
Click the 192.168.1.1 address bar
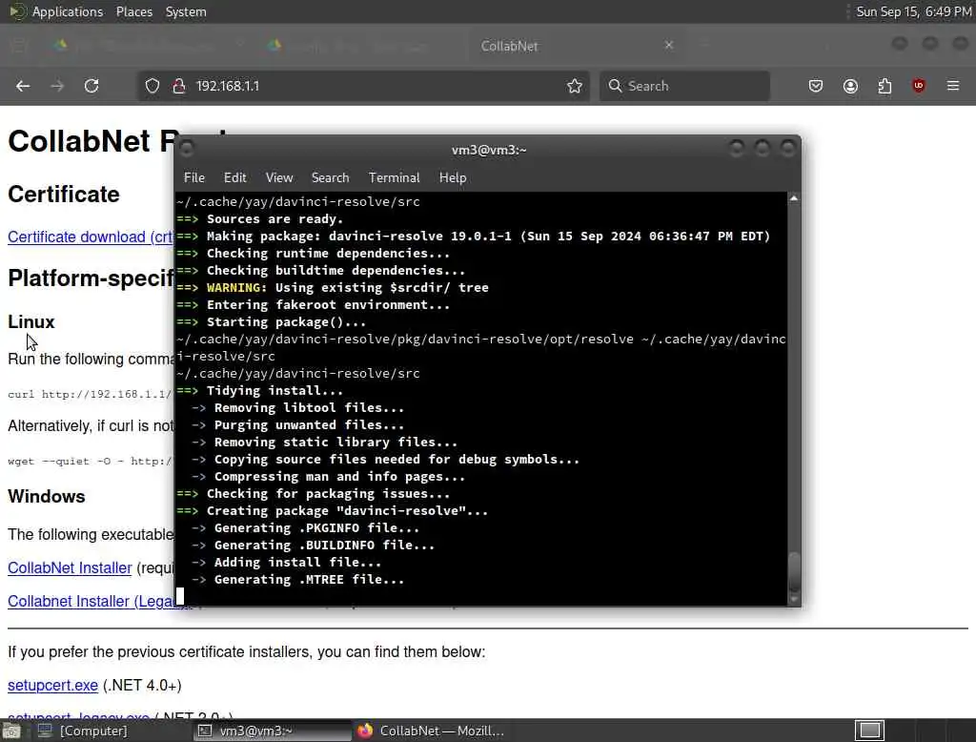coord(363,86)
